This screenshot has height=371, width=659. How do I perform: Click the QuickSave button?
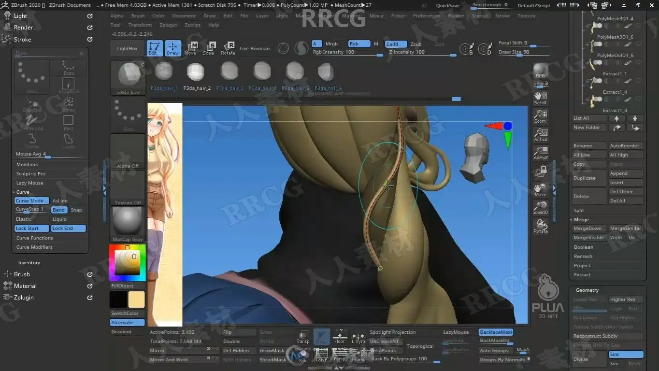pyautogui.click(x=448, y=5)
